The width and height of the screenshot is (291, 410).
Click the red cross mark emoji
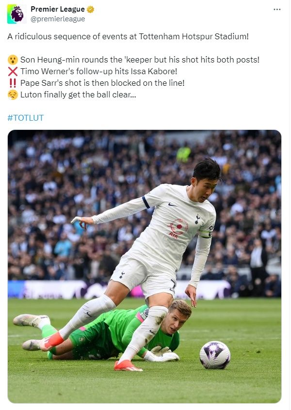[13, 71]
